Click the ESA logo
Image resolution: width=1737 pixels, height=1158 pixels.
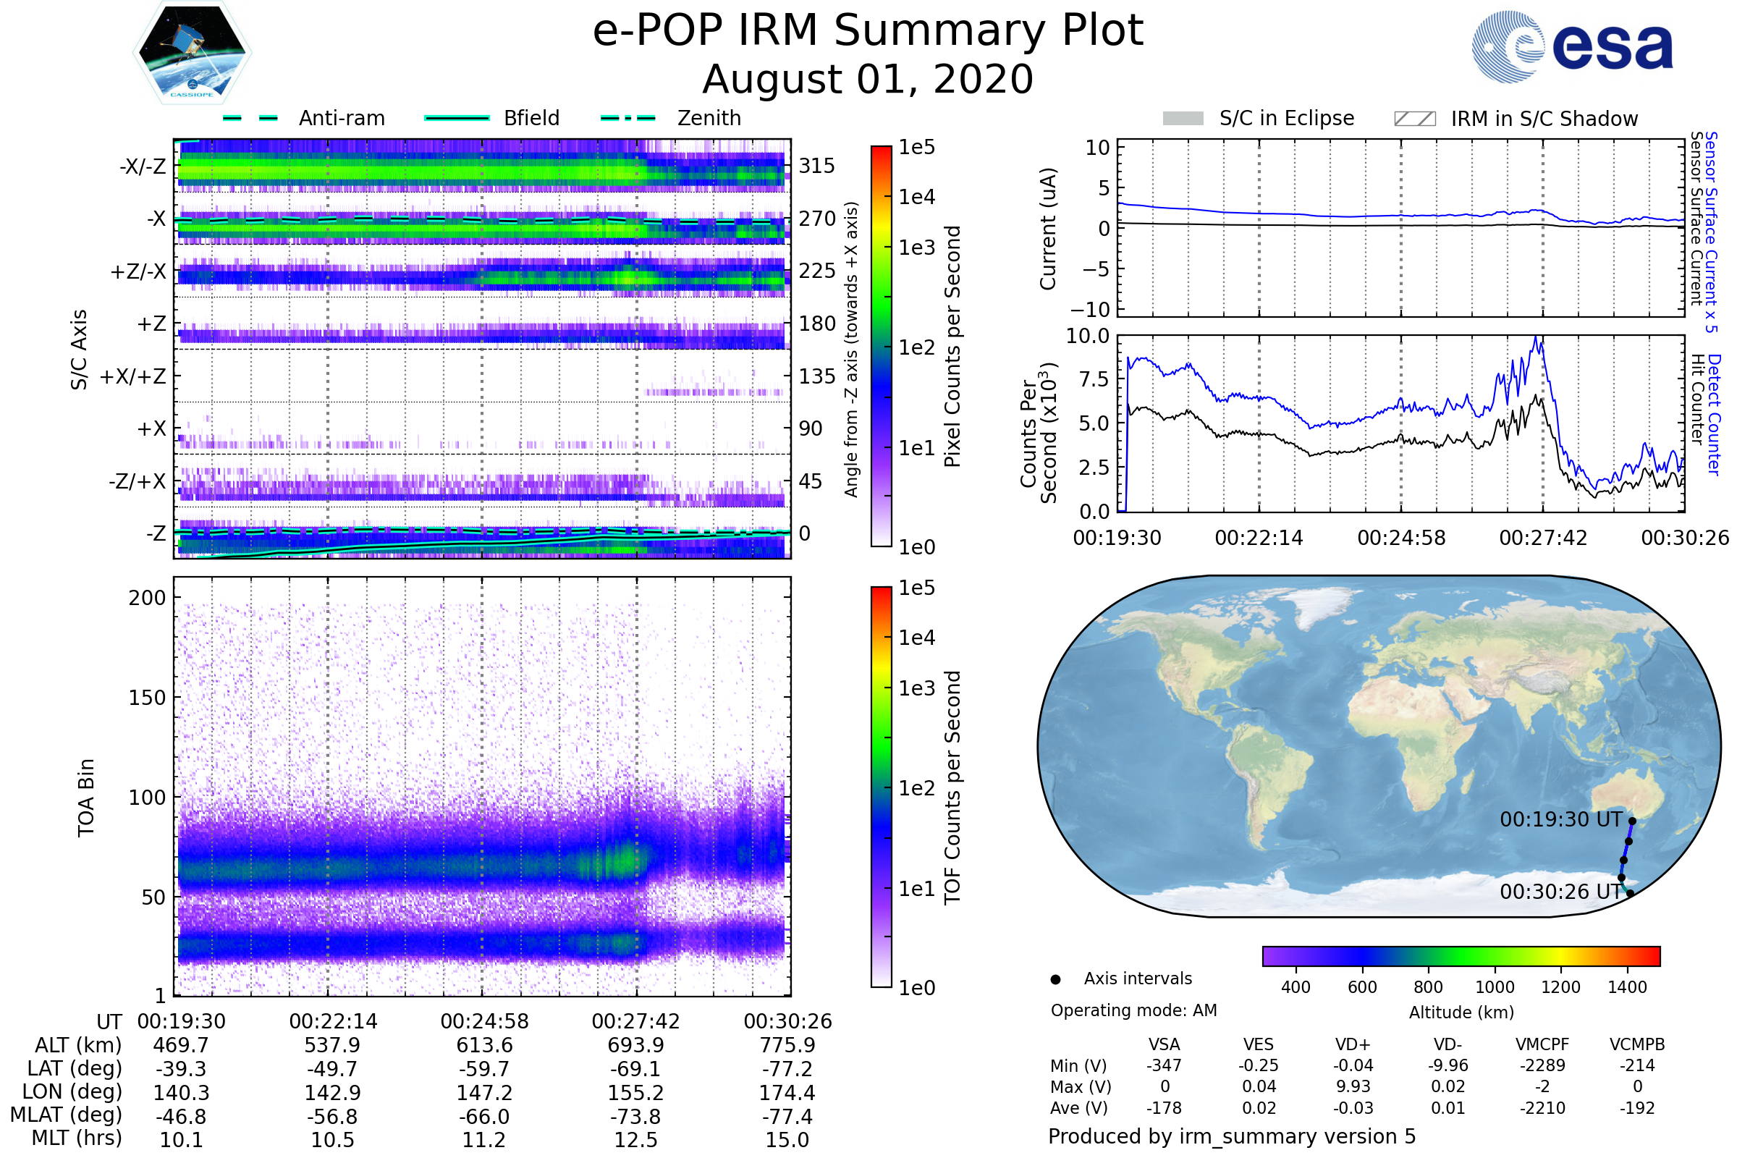click(1572, 47)
